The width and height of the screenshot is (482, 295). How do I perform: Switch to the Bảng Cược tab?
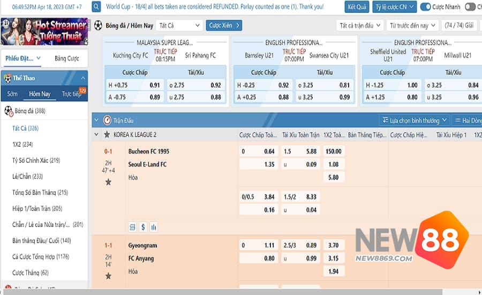67,58
